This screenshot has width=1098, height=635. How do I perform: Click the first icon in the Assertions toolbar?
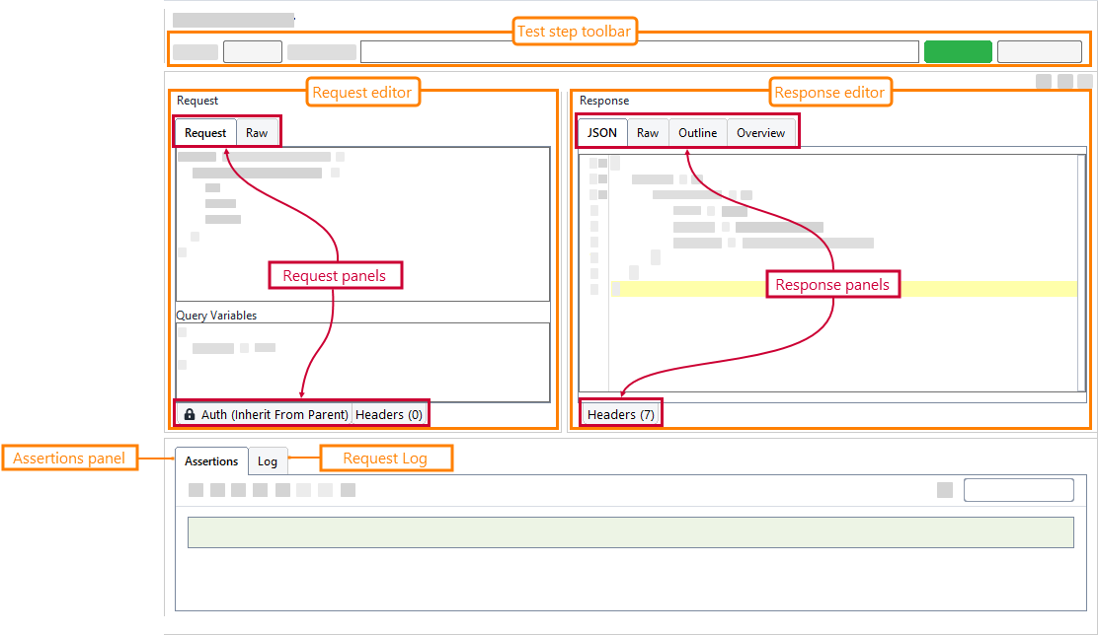[x=197, y=489]
